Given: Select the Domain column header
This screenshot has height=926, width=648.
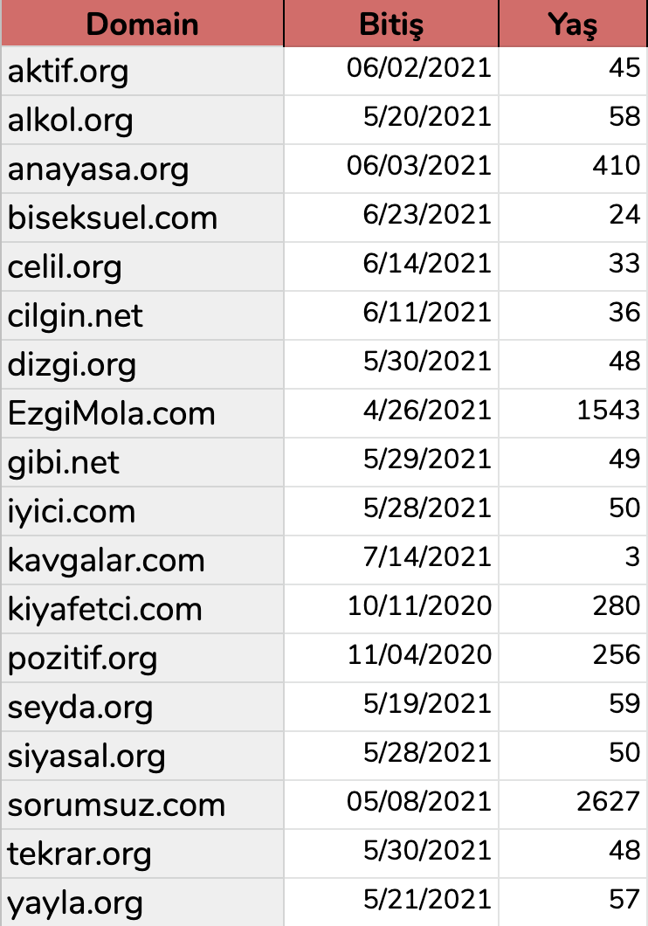Looking at the screenshot, I should pyautogui.click(x=142, y=24).
